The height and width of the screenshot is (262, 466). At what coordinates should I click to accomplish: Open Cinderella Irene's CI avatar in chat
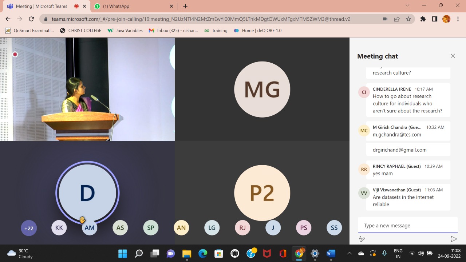(364, 92)
